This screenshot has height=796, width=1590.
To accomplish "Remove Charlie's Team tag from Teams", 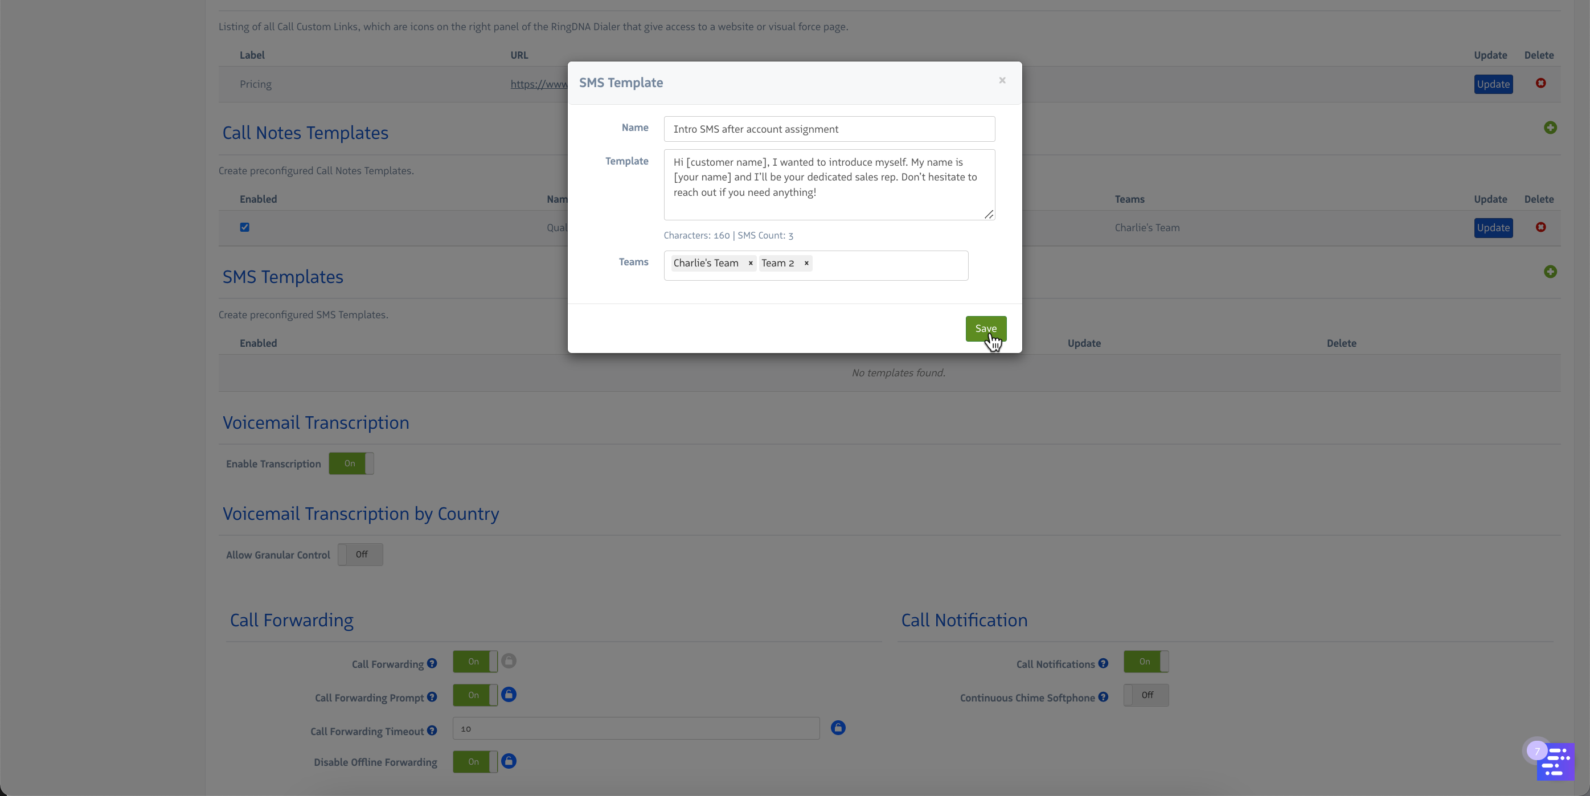I will 751,263.
